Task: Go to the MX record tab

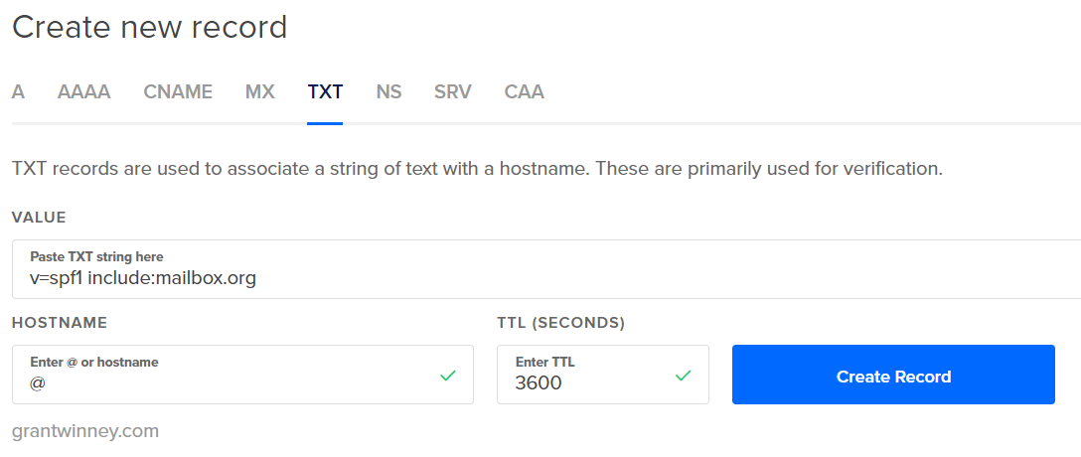Action: click(259, 92)
